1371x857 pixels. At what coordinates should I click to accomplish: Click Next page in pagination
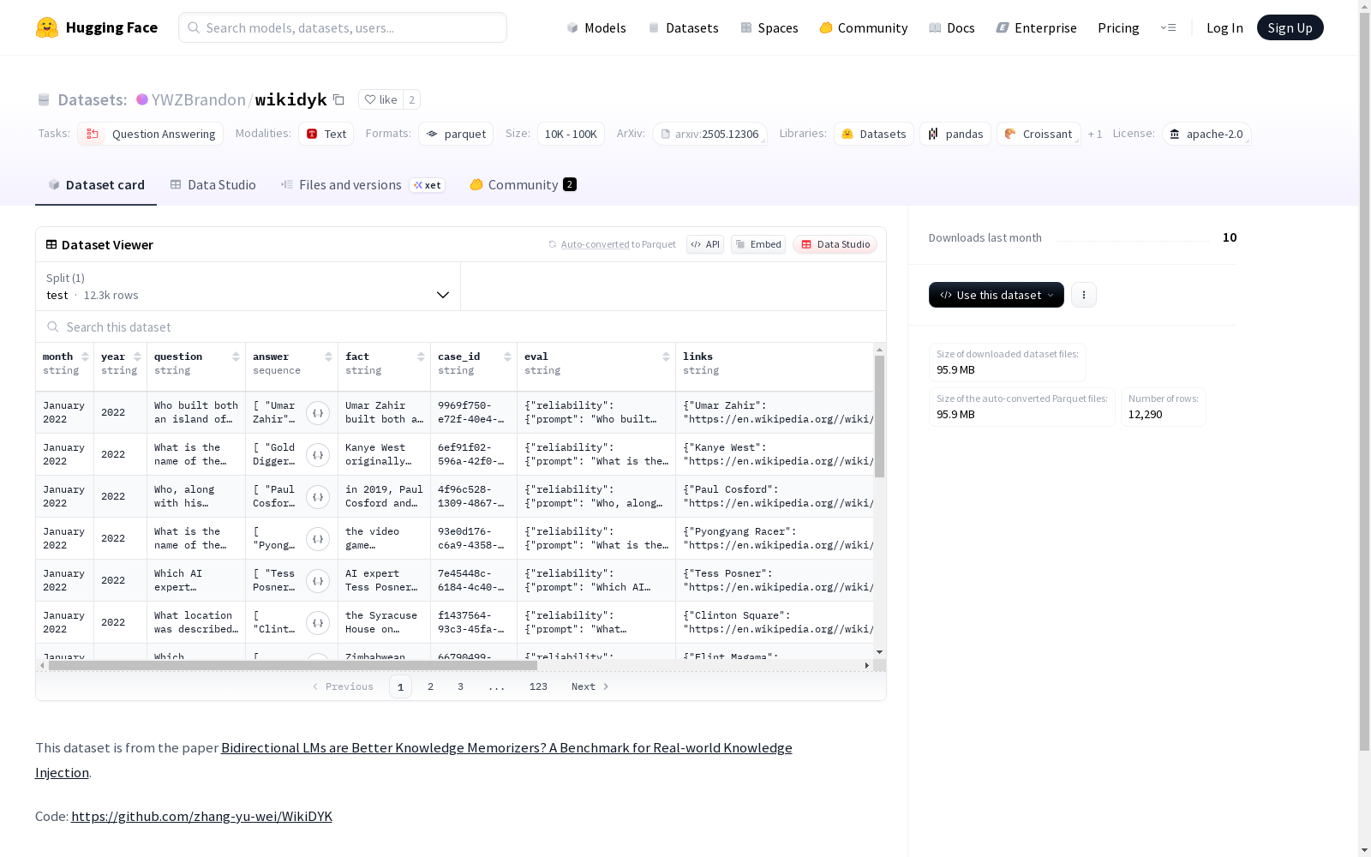point(590,686)
